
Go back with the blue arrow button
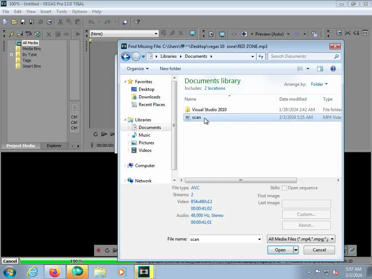126,56
